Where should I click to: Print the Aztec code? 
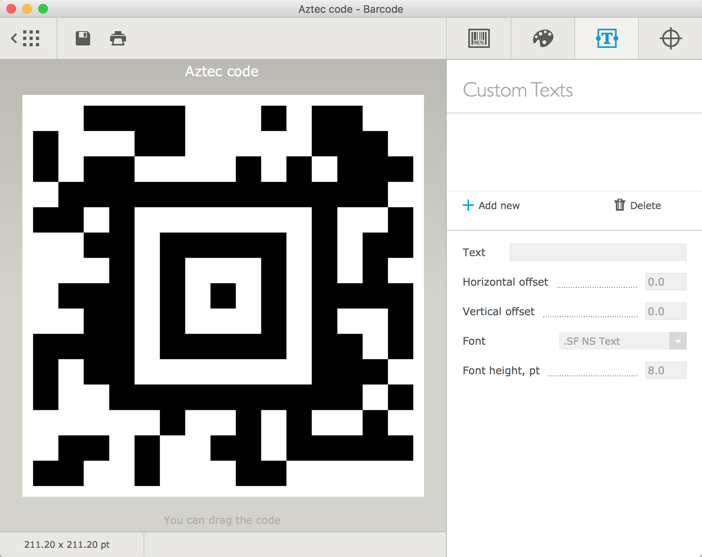(118, 39)
